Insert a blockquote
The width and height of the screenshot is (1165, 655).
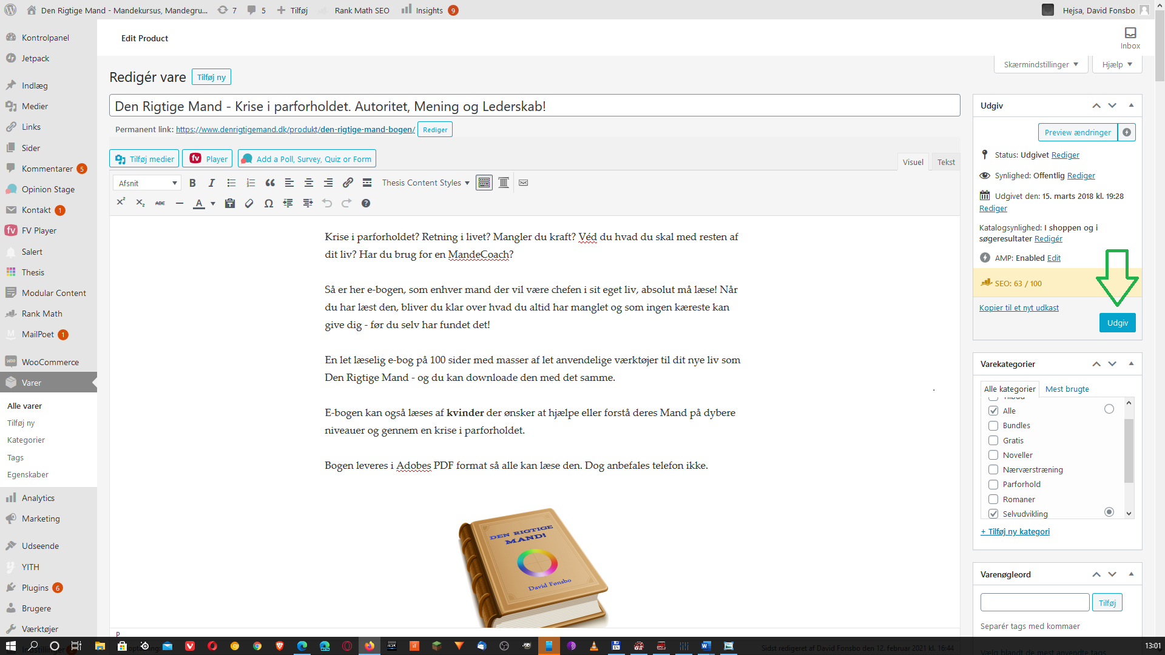(x=270, y=183)
